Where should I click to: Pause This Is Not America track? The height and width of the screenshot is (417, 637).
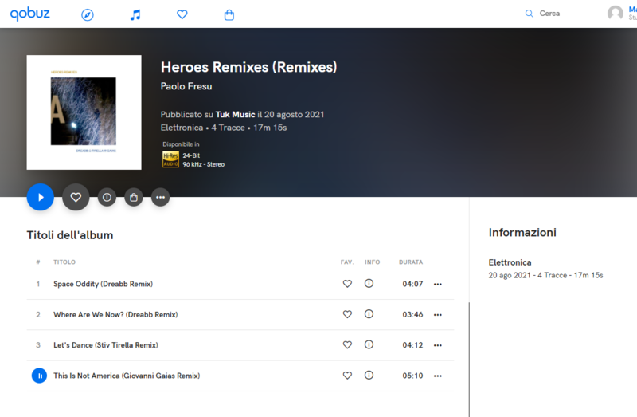pyautogui.click(x=38, y=376)
